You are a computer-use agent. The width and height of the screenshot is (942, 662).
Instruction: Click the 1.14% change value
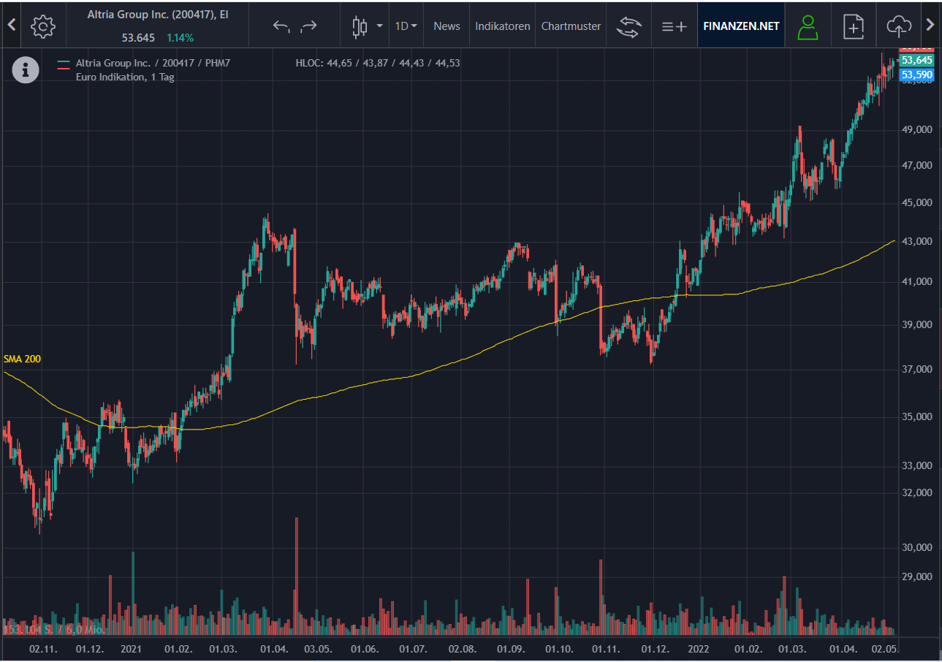pos(180,37)
